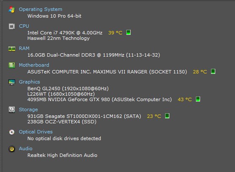
Task: Open the CPU section heading
Action: click(24, 26)
